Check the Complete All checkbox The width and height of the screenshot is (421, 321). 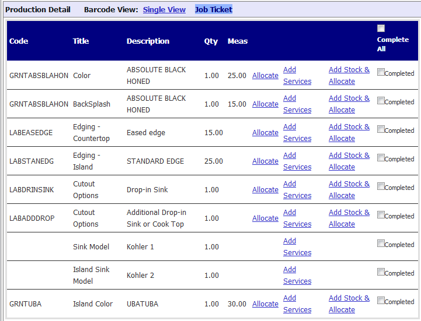click(x=381, y=29)
